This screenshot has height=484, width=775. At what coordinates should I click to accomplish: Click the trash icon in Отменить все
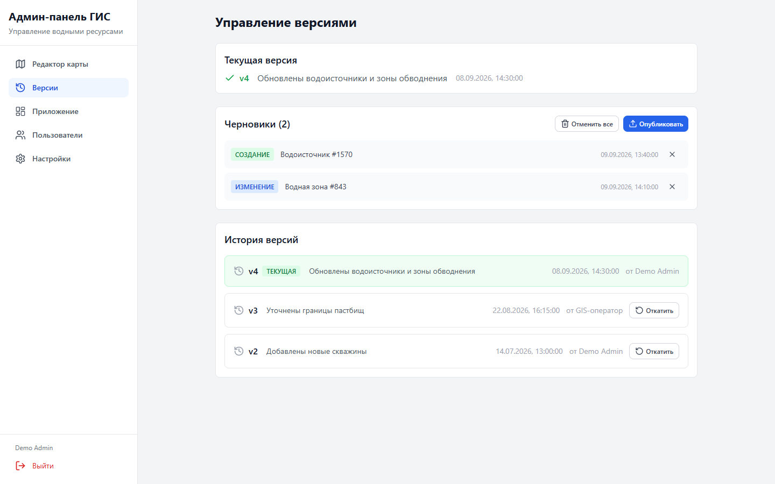pos(565,124)
